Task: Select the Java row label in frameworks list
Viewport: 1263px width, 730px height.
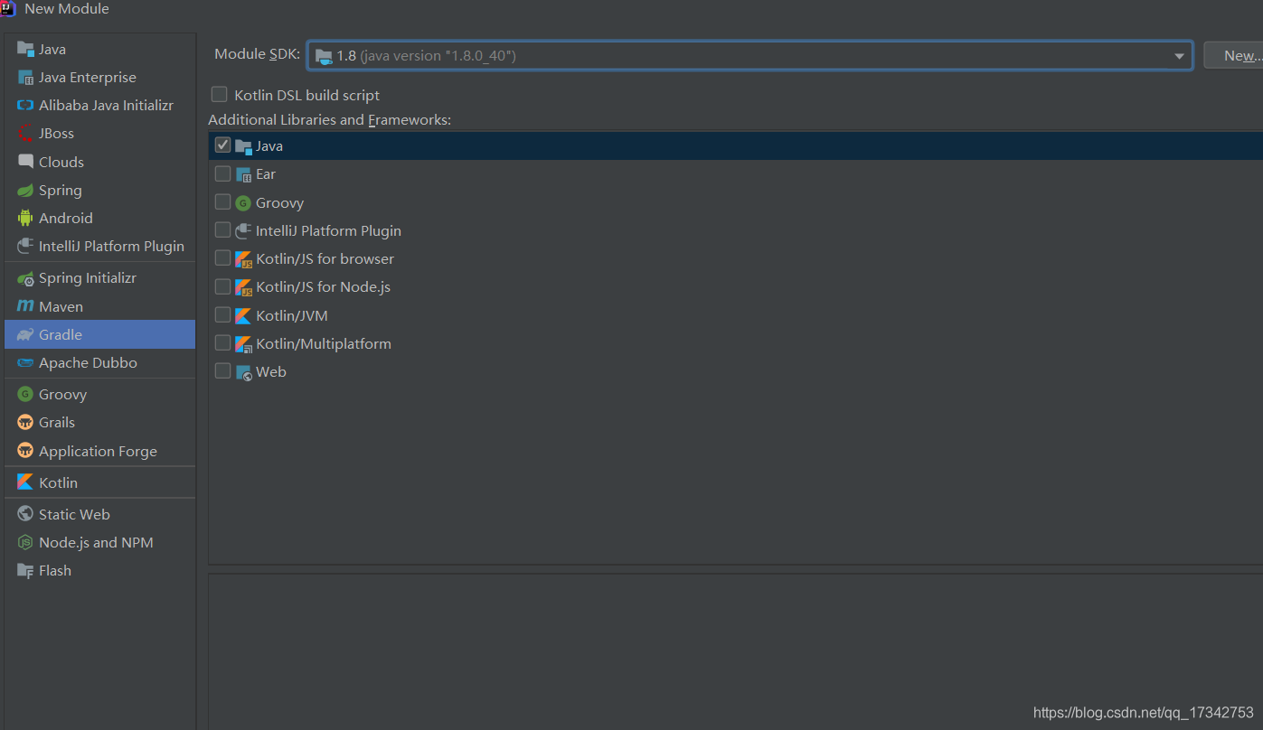Action: [269, 145]
